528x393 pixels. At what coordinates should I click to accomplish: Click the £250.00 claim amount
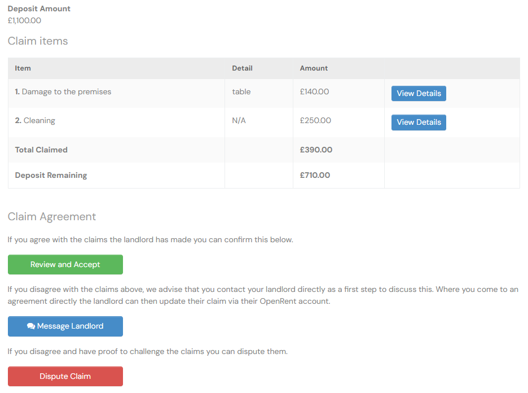point(315,121)
